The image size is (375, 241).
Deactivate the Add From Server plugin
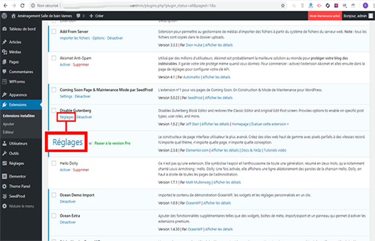(x=115, y=38)
